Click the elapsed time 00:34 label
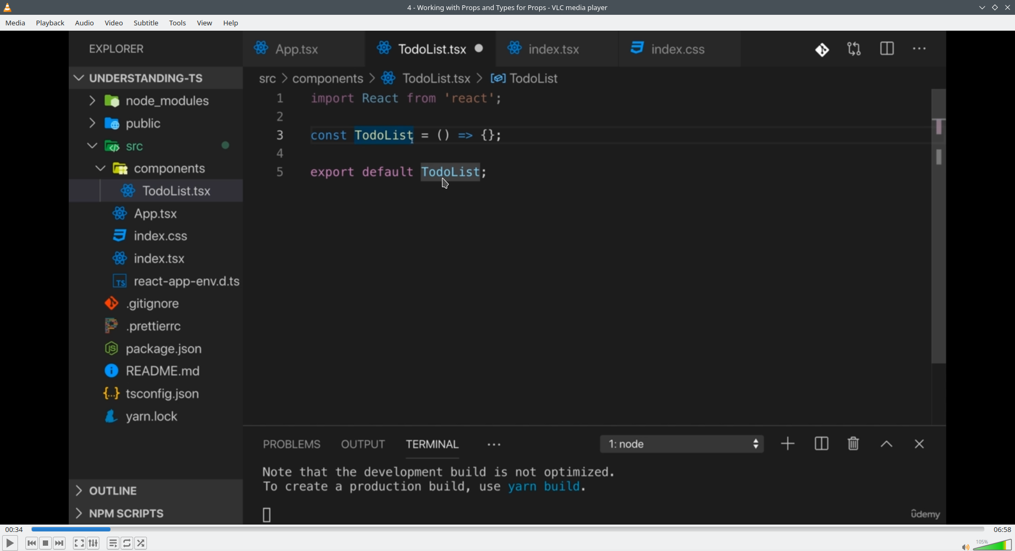The image size is (1015, 551). coord(14,529)
